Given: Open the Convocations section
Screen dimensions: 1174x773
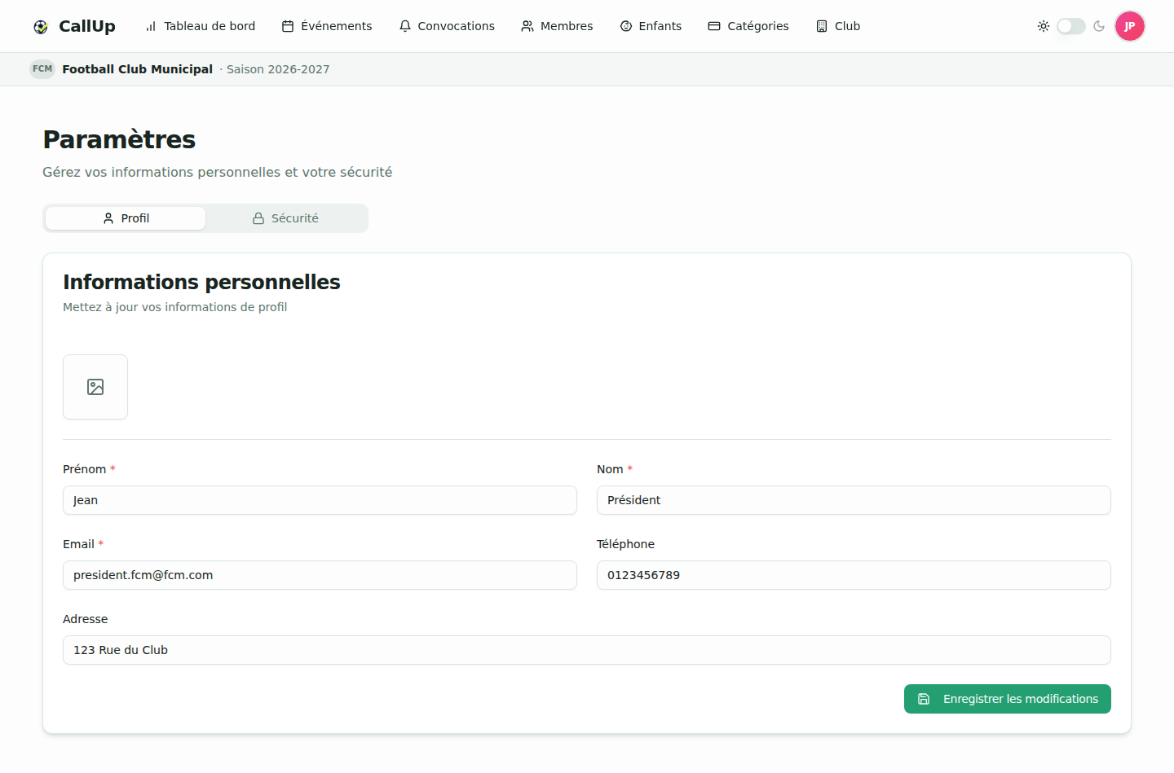Looking at the screenshot, I should tap(447, 26).
